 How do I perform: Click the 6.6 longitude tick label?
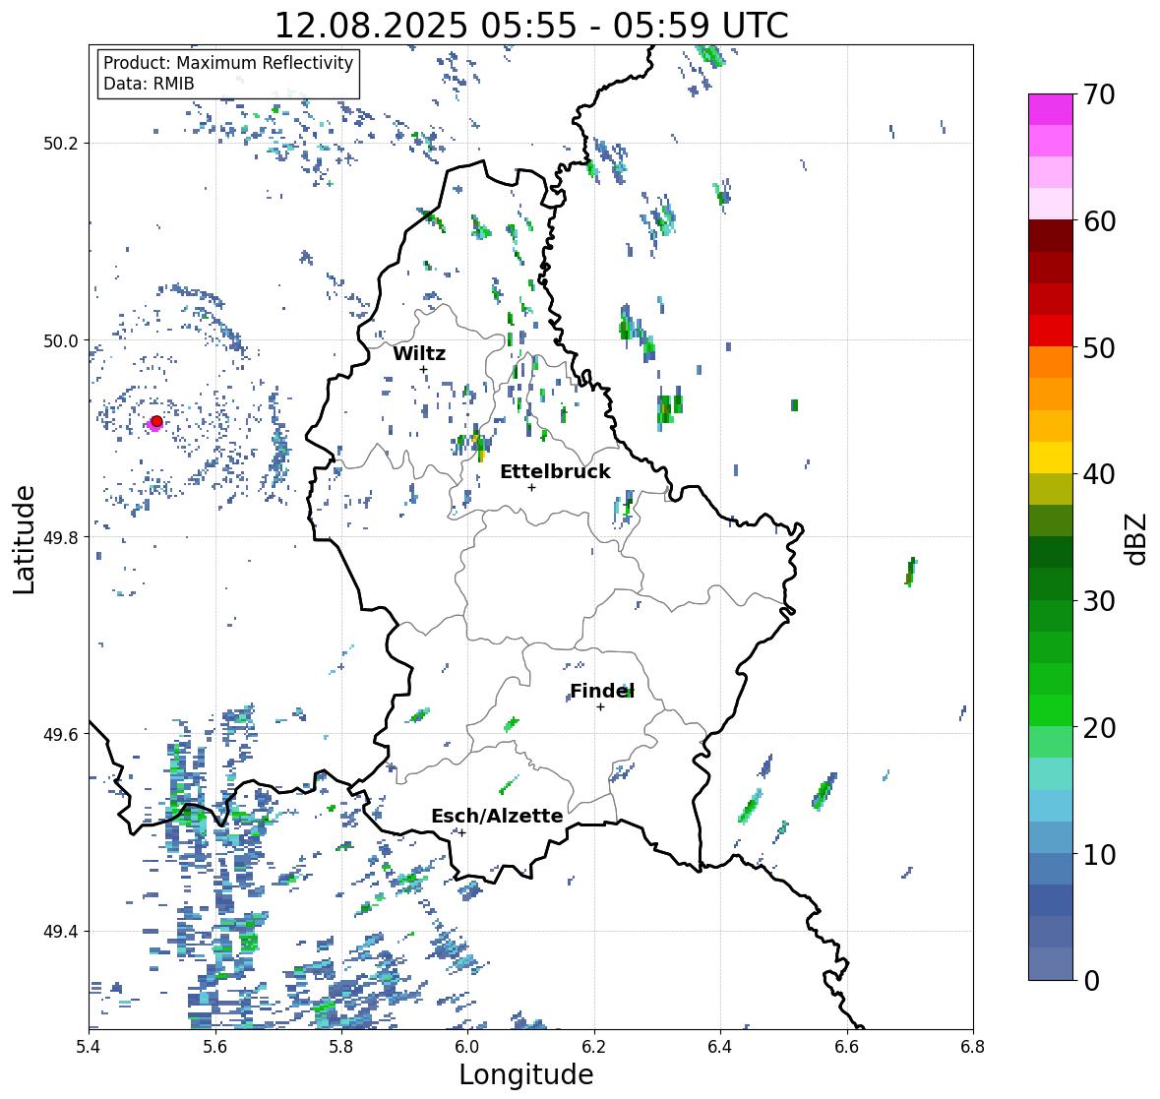click(846, 1047)
